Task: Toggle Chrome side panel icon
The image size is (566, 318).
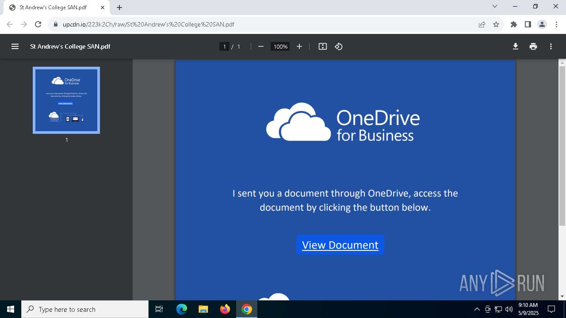Action: coord(528,24)
